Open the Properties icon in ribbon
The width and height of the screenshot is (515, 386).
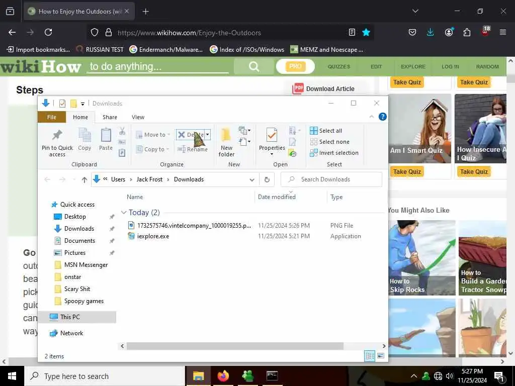[x=272, y=135]
